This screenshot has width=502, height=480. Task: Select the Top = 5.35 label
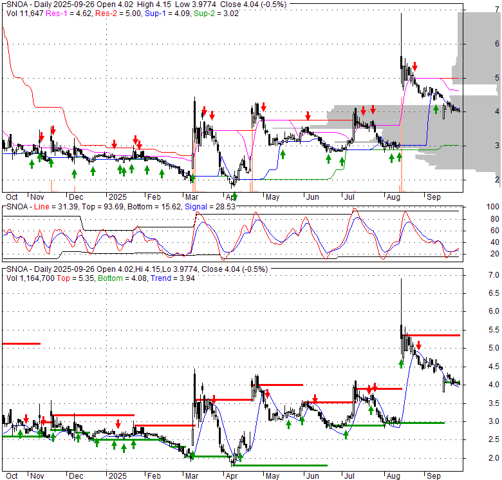click(75, 278)
